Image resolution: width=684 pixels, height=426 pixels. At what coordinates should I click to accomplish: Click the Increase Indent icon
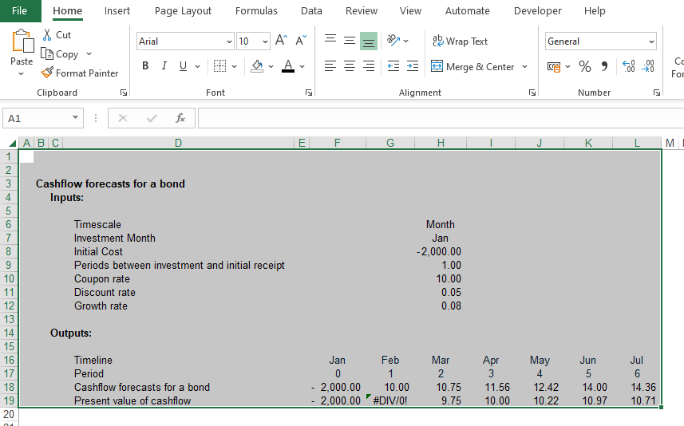click(412, 66)
